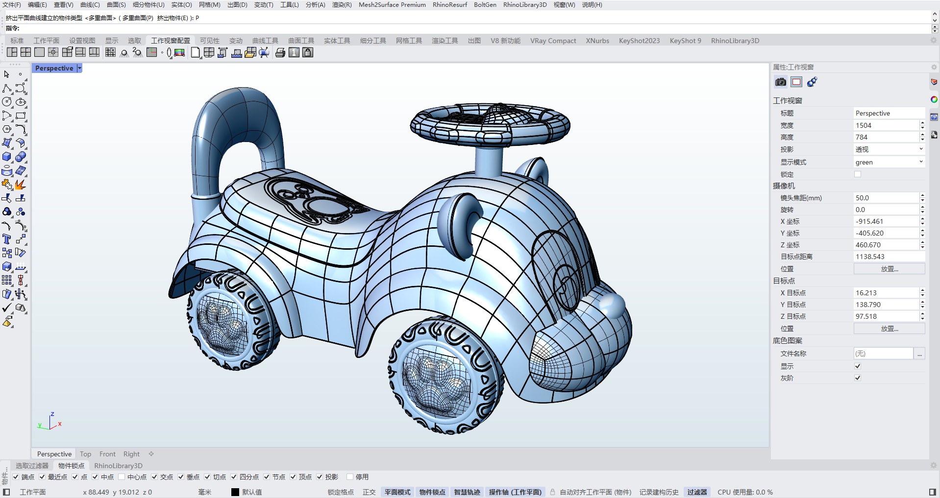The width and height of the screenshot is (940, 498).
Task: Click the toggle grid options icon
Action: point(152,52)
